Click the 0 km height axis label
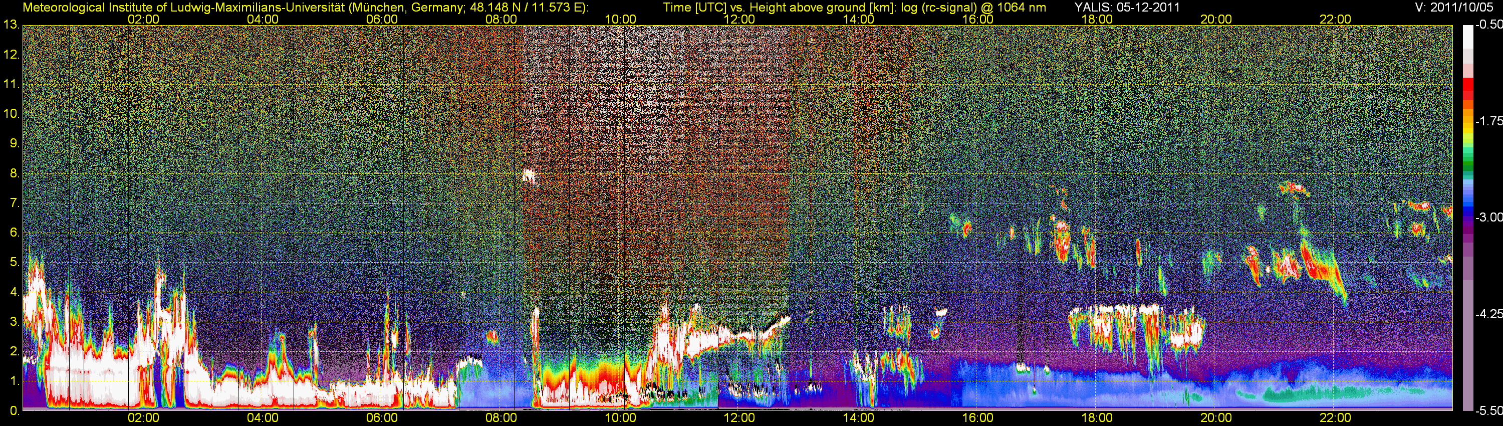The height and width of the screenshot is (426, 1503). [x=14, y=411]
